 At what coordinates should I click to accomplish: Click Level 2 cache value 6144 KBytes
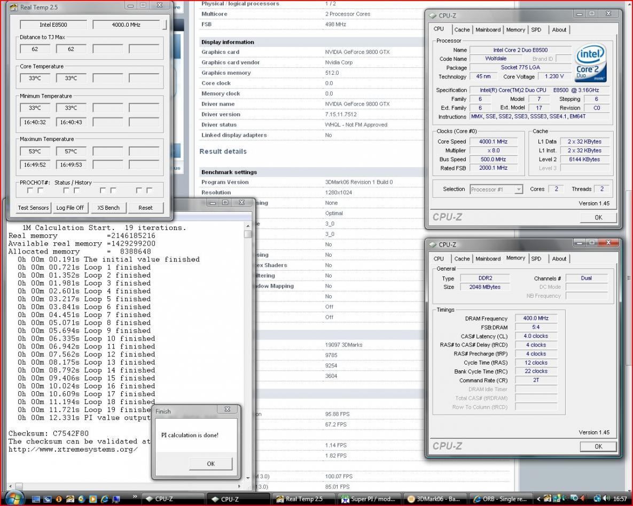(584, 160)
